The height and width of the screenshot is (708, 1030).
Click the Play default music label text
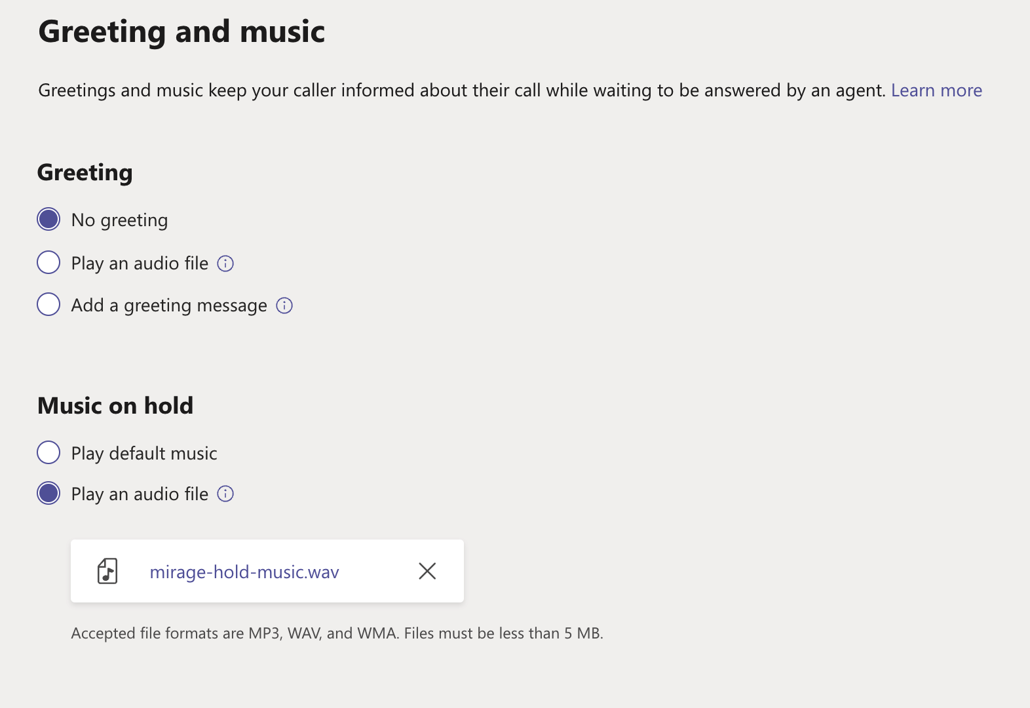point(144,454)
